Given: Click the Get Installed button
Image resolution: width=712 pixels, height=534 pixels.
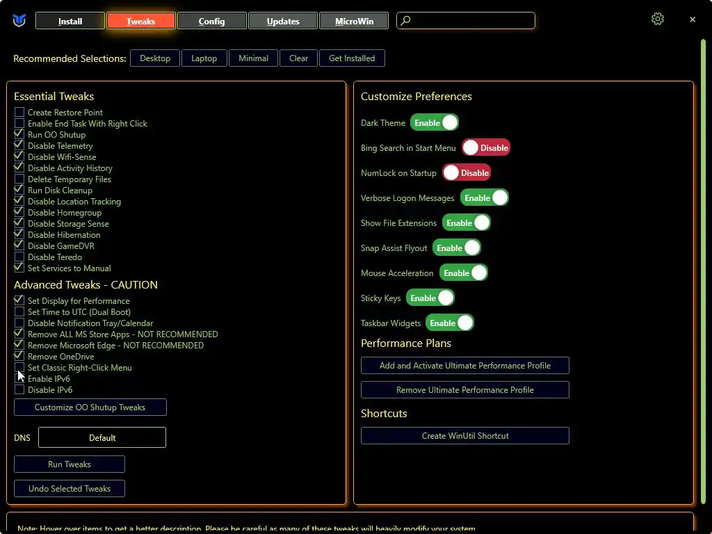Looking at the screenshot, I should [x=352, y=58].
